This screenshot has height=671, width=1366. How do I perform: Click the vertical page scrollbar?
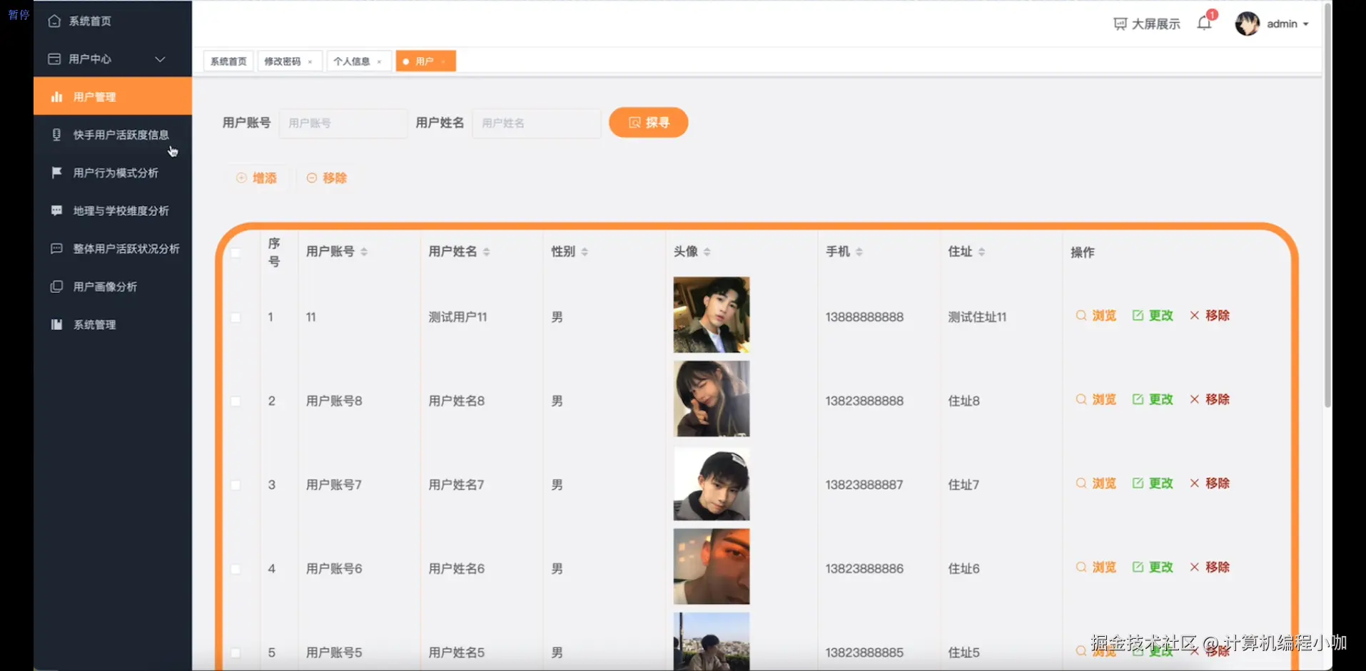[x=1327, y=205]
